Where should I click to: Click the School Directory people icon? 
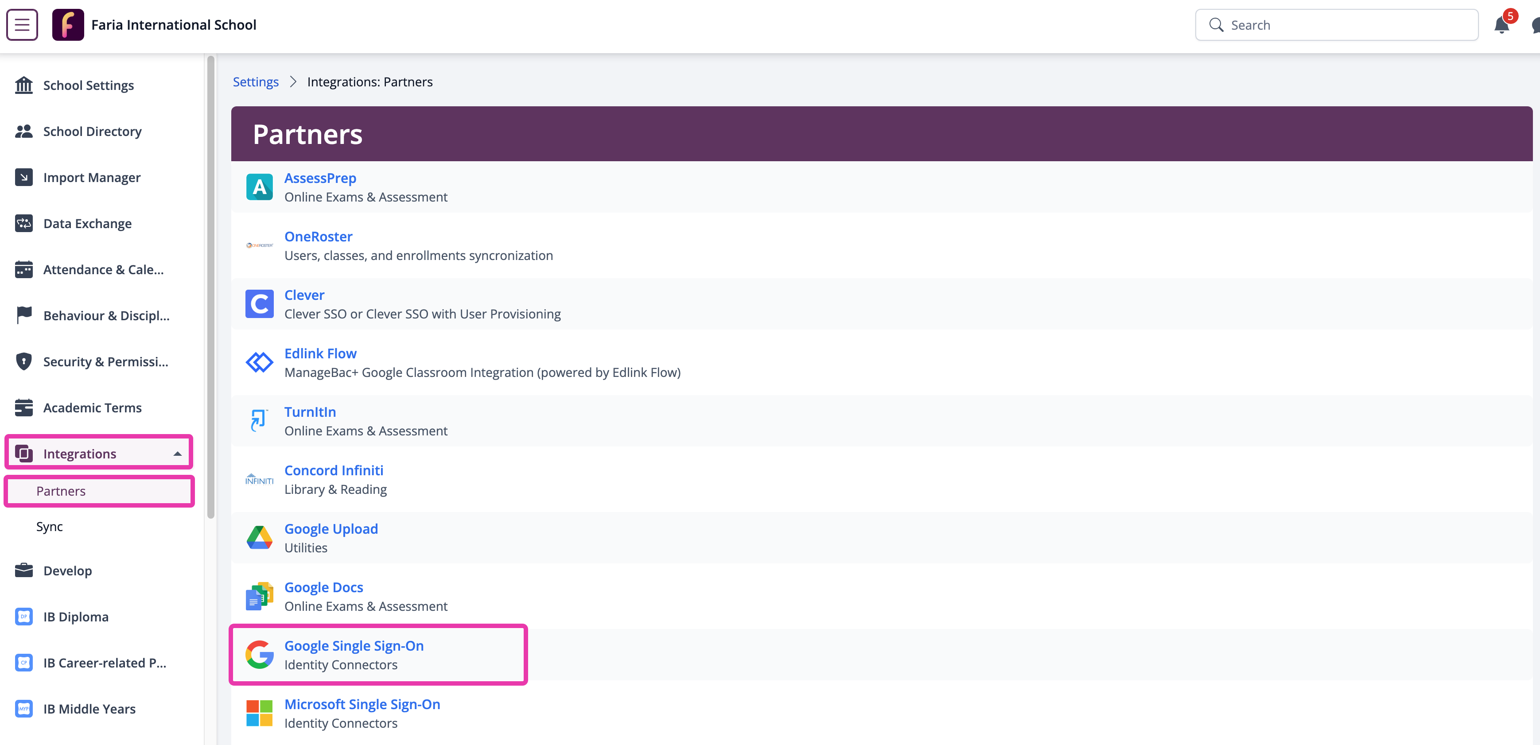click(x=23, y=131)
